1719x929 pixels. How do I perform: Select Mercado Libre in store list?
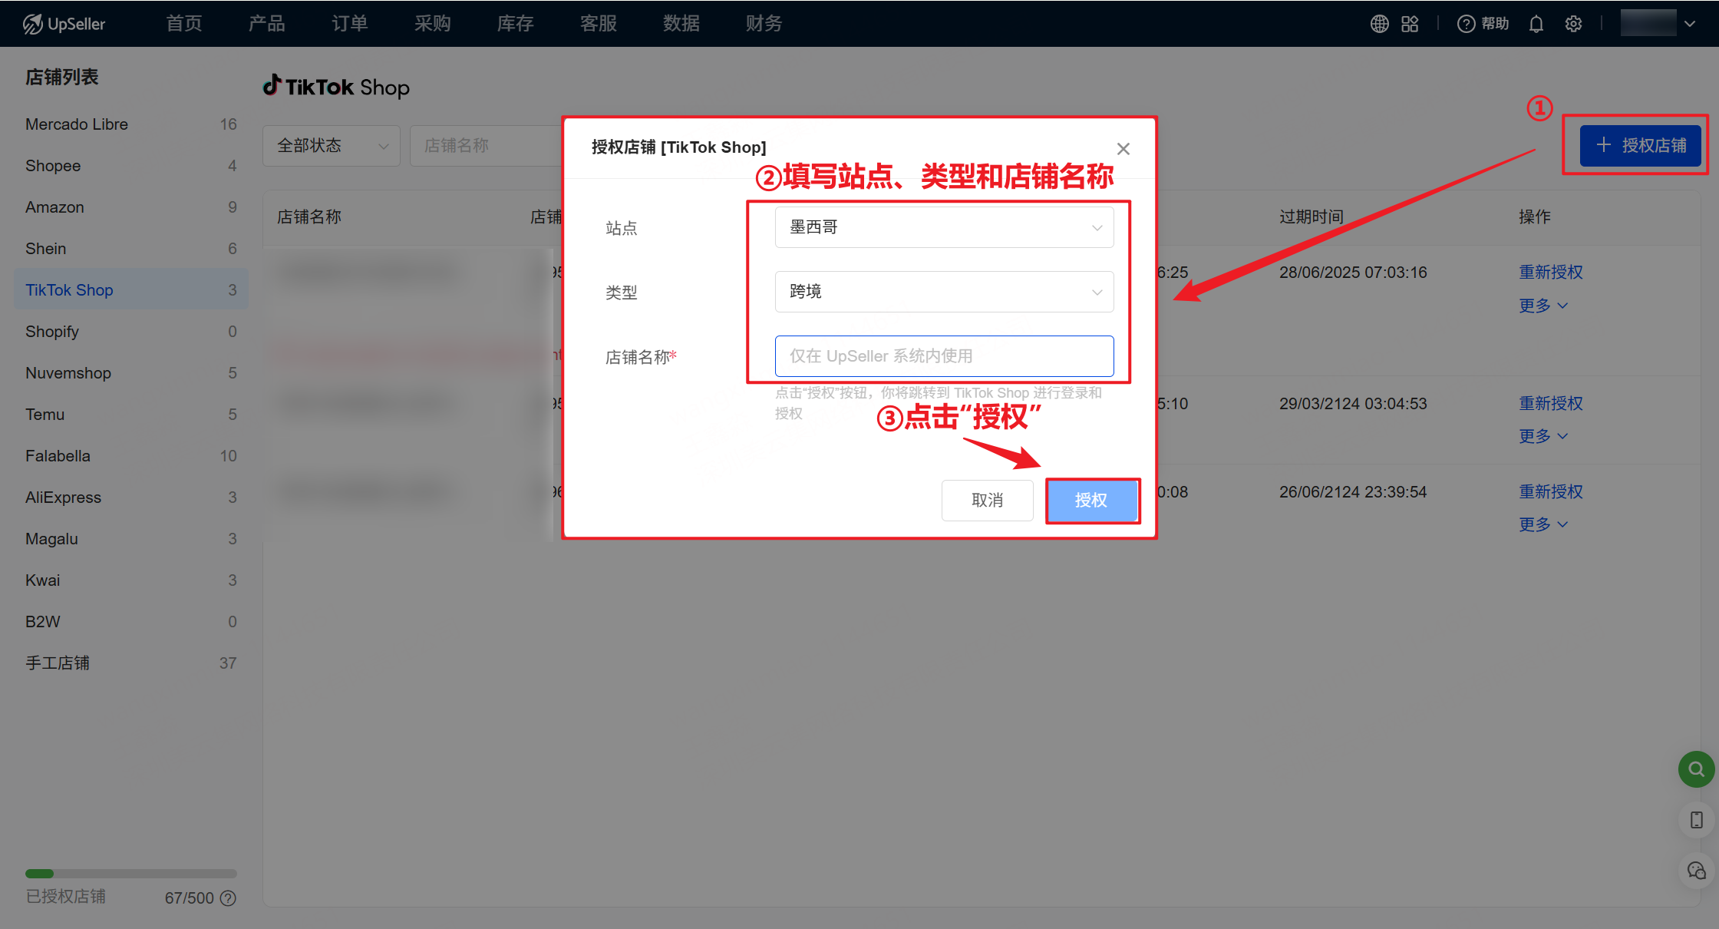pos(131,124)
